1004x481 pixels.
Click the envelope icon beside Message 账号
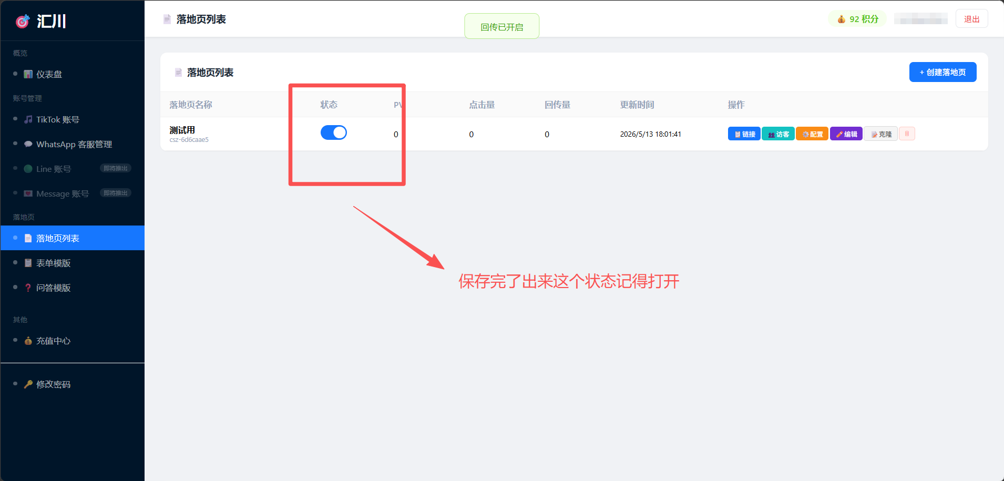(x=28, y=193)
